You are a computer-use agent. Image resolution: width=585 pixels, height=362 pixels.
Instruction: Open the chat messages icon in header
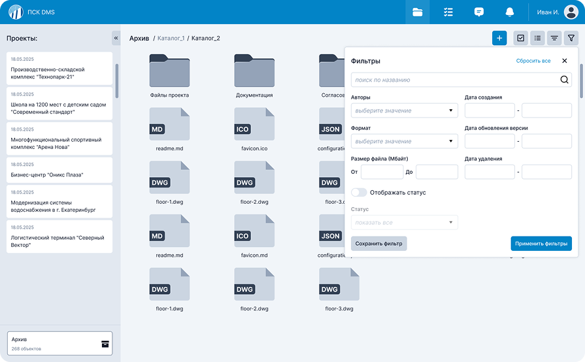pos(479,12)
